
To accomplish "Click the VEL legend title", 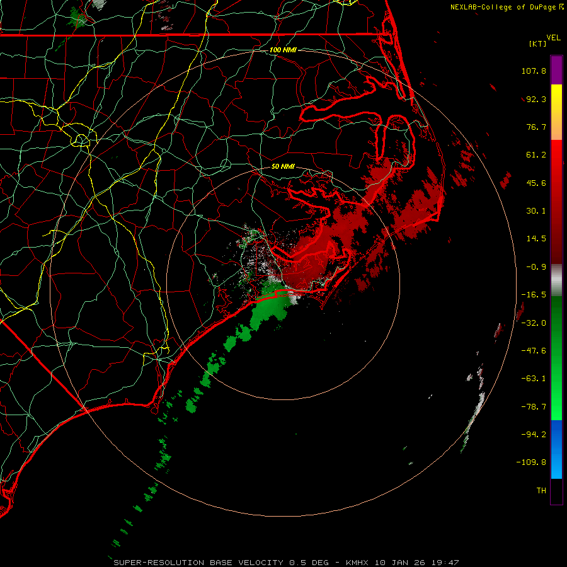I will coord(553,38).
